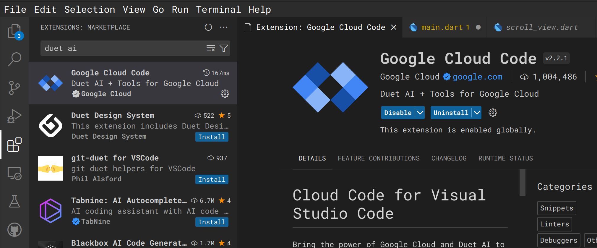Select the Duet Design System extension title
597x248 pixels.
coord(113,115)
